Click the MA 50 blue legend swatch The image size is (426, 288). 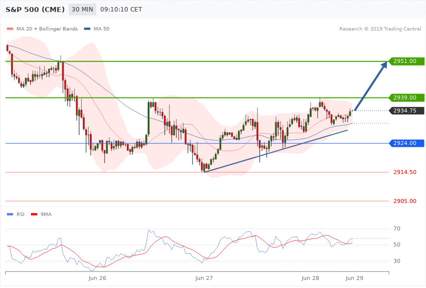(x=87, y=28)
